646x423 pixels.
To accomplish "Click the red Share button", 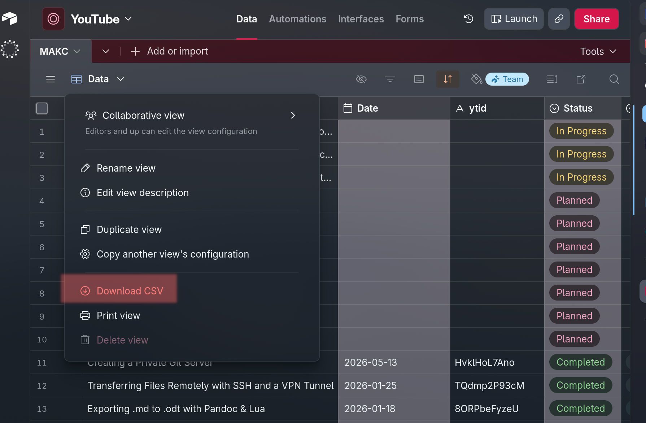I will [597, 19].
